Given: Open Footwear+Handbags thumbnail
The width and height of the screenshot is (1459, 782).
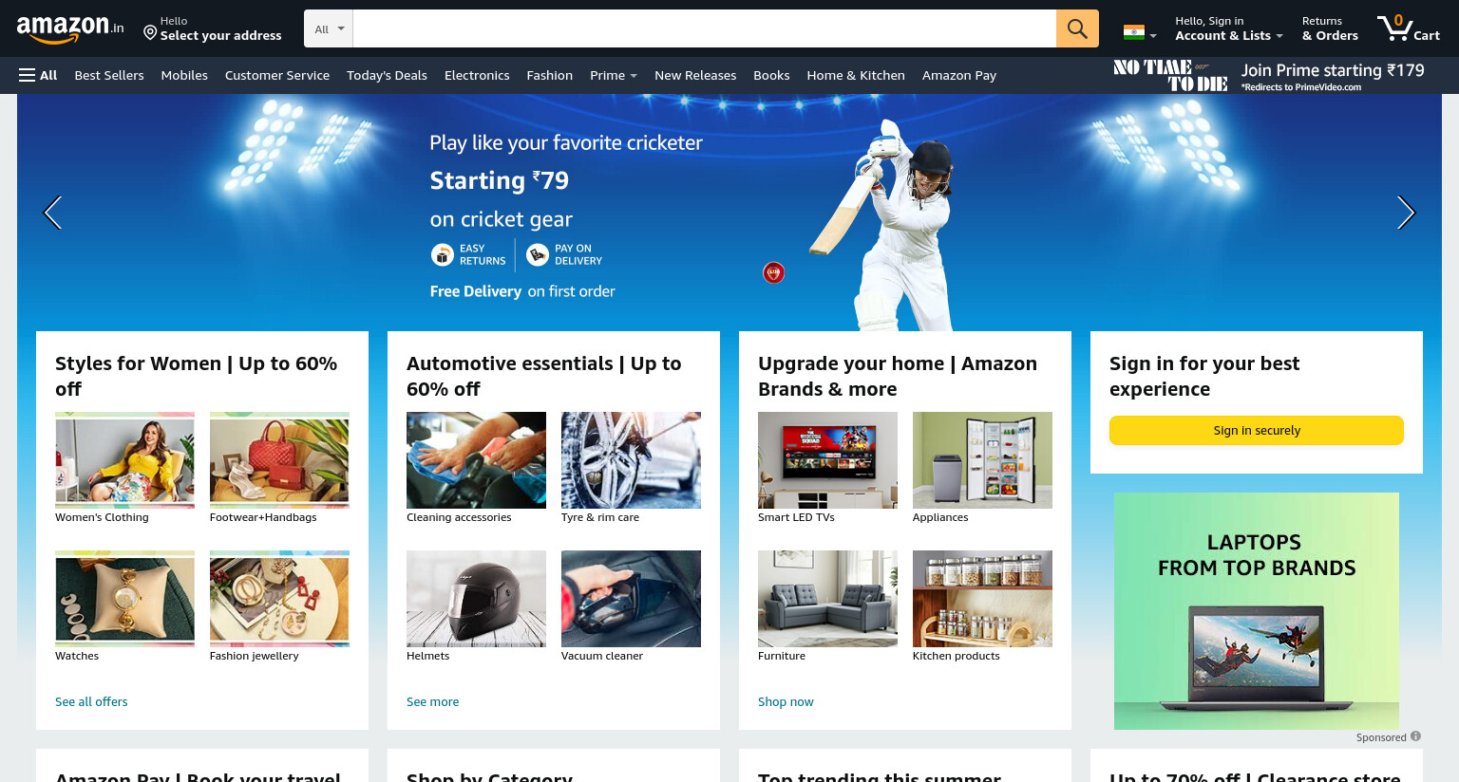Looking at the screenshot, I should pos(279,460).
